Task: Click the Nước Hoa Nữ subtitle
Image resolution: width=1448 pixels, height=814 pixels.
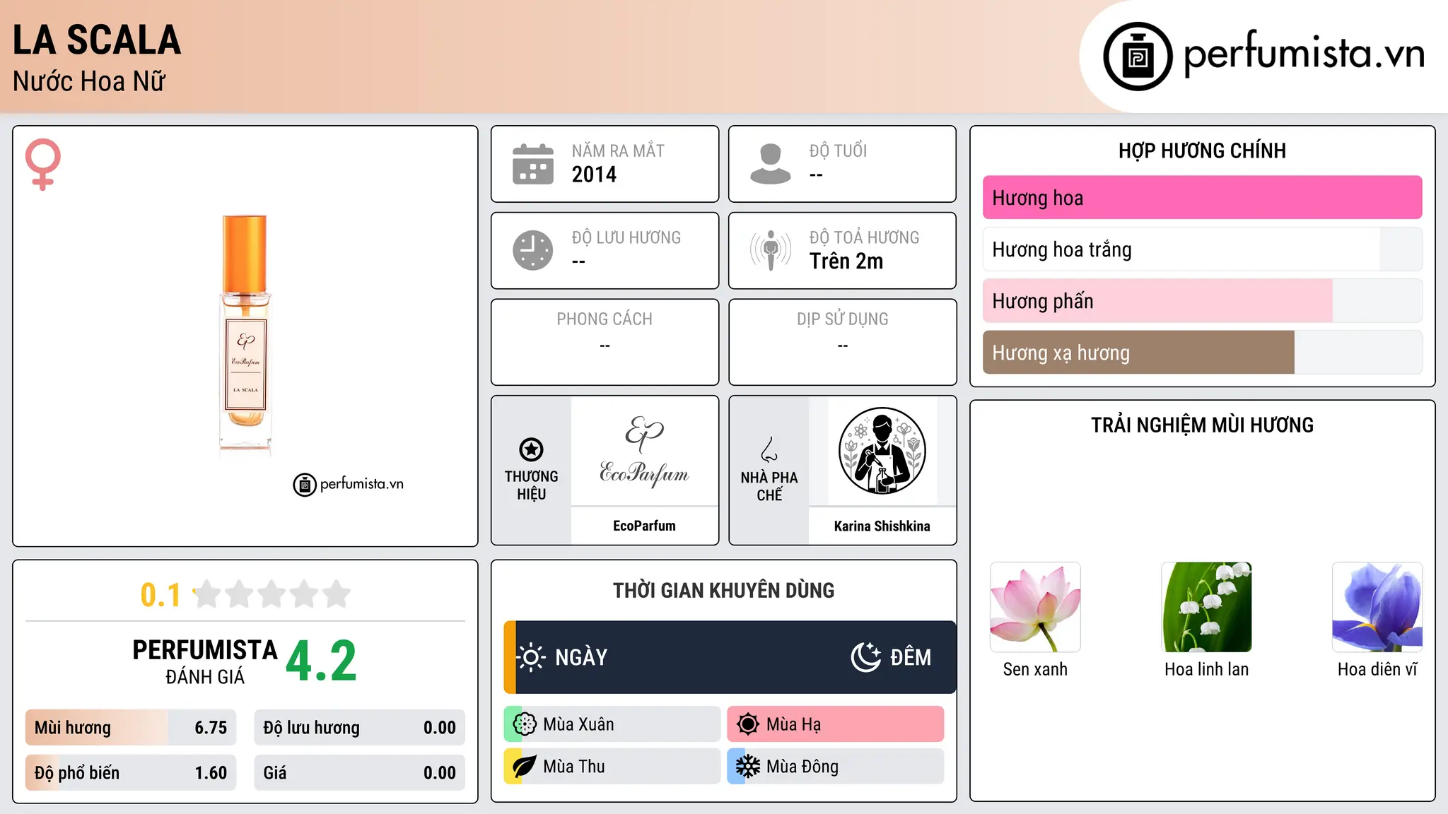Action: (x=89, y=82)
